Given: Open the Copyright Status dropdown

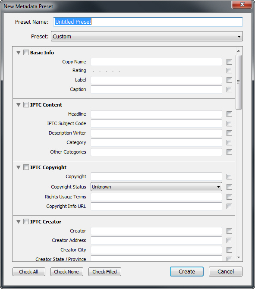Looking at the screenshot, I should click(x=156, y=187).
